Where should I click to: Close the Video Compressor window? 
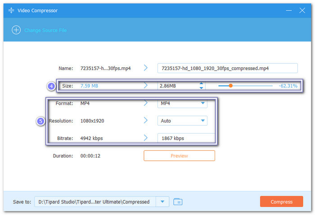pyautogui.click(x=302, y=10)
